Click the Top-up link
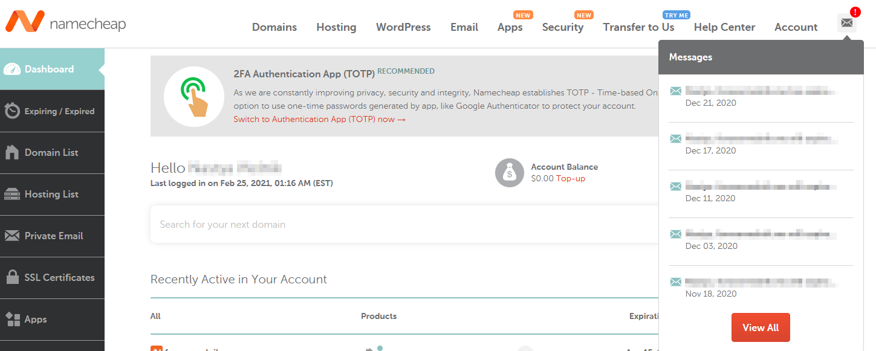The height and width of the screenshot is (351, 876). click(x=571, y=179)
